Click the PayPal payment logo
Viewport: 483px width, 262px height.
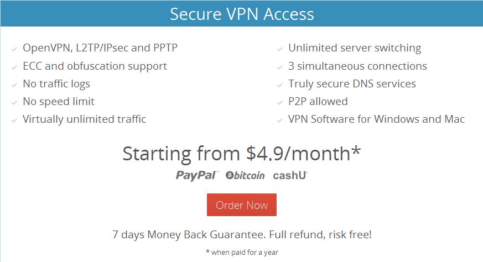(x=197, y=175)
